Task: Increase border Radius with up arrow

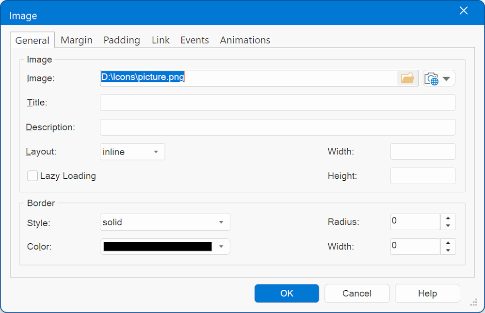Action: coord(448,219)
